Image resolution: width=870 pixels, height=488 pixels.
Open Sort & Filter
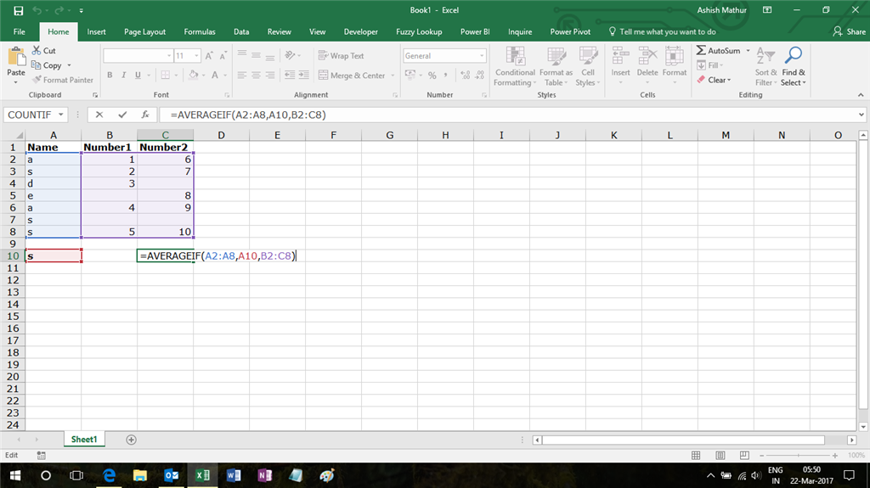(x=765, y=66)
